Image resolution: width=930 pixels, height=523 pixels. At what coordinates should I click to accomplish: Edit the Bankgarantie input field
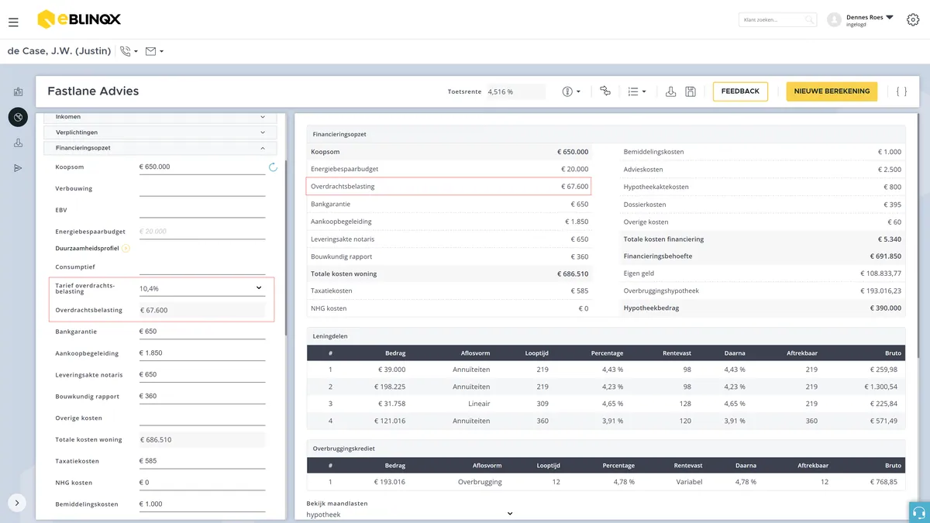[x=202, y=332]
